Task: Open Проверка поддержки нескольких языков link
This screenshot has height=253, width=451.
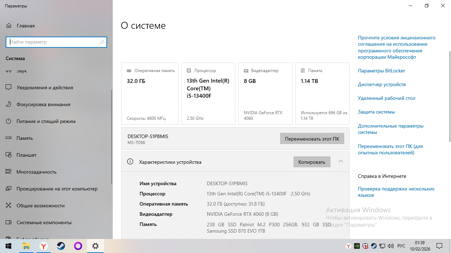Action: coord(396,192)
